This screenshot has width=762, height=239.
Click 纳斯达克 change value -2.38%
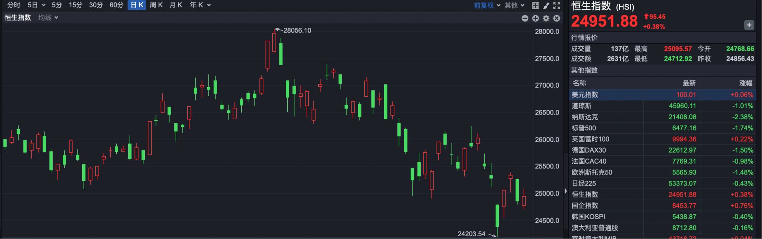(x=742, y=117)
